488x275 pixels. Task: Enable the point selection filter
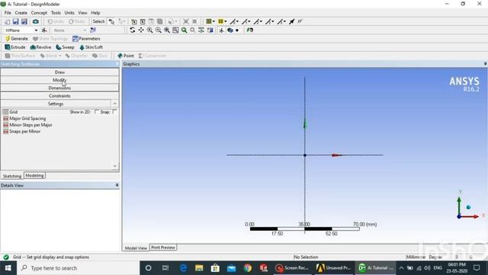coord(134,21)
